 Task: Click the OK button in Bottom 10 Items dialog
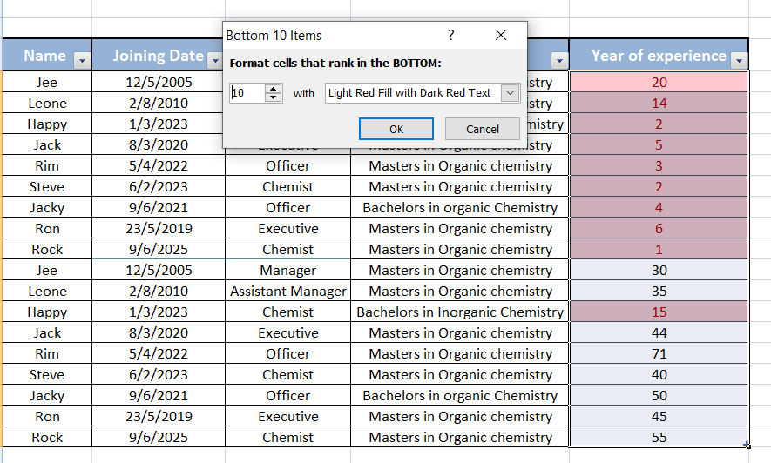396,129
